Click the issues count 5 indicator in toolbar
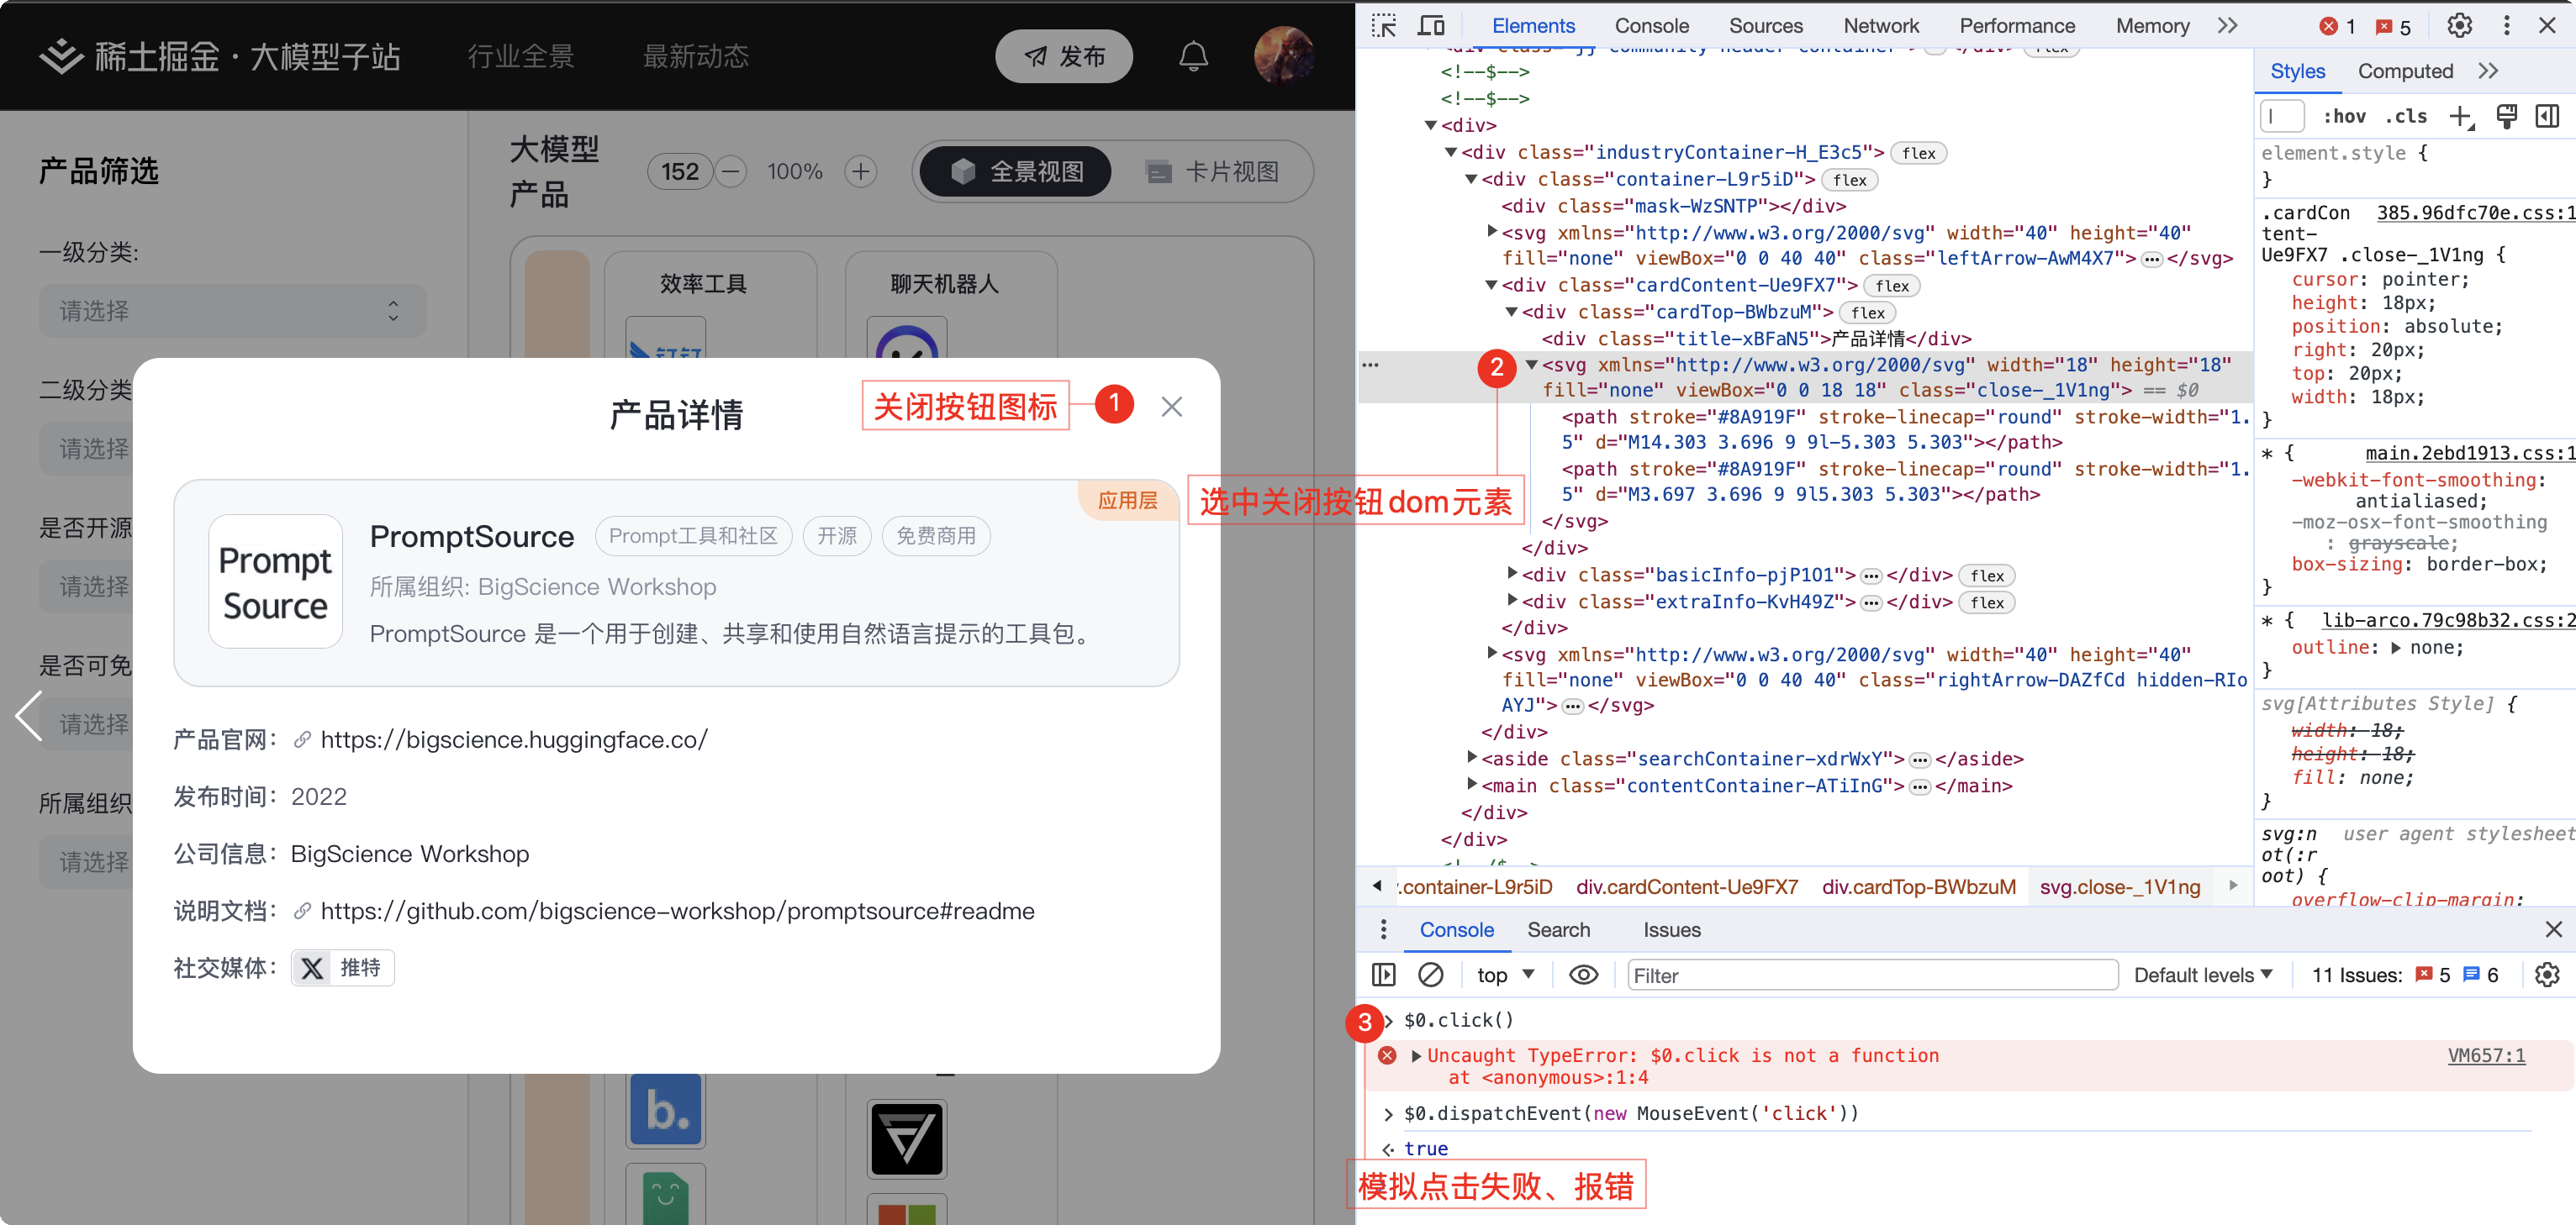This screenshot has height=1225, width=2576. point(2393,27)
